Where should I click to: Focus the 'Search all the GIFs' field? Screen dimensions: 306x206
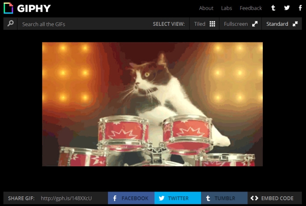[x=84, y=24]
